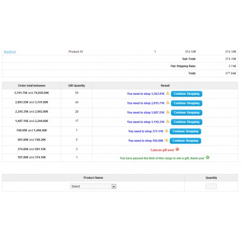This screenshot has width=243, height=243.
Task: Click warning icon beside 1,119.31€ message
Action: pyautogui.click(x=168, y=121)
